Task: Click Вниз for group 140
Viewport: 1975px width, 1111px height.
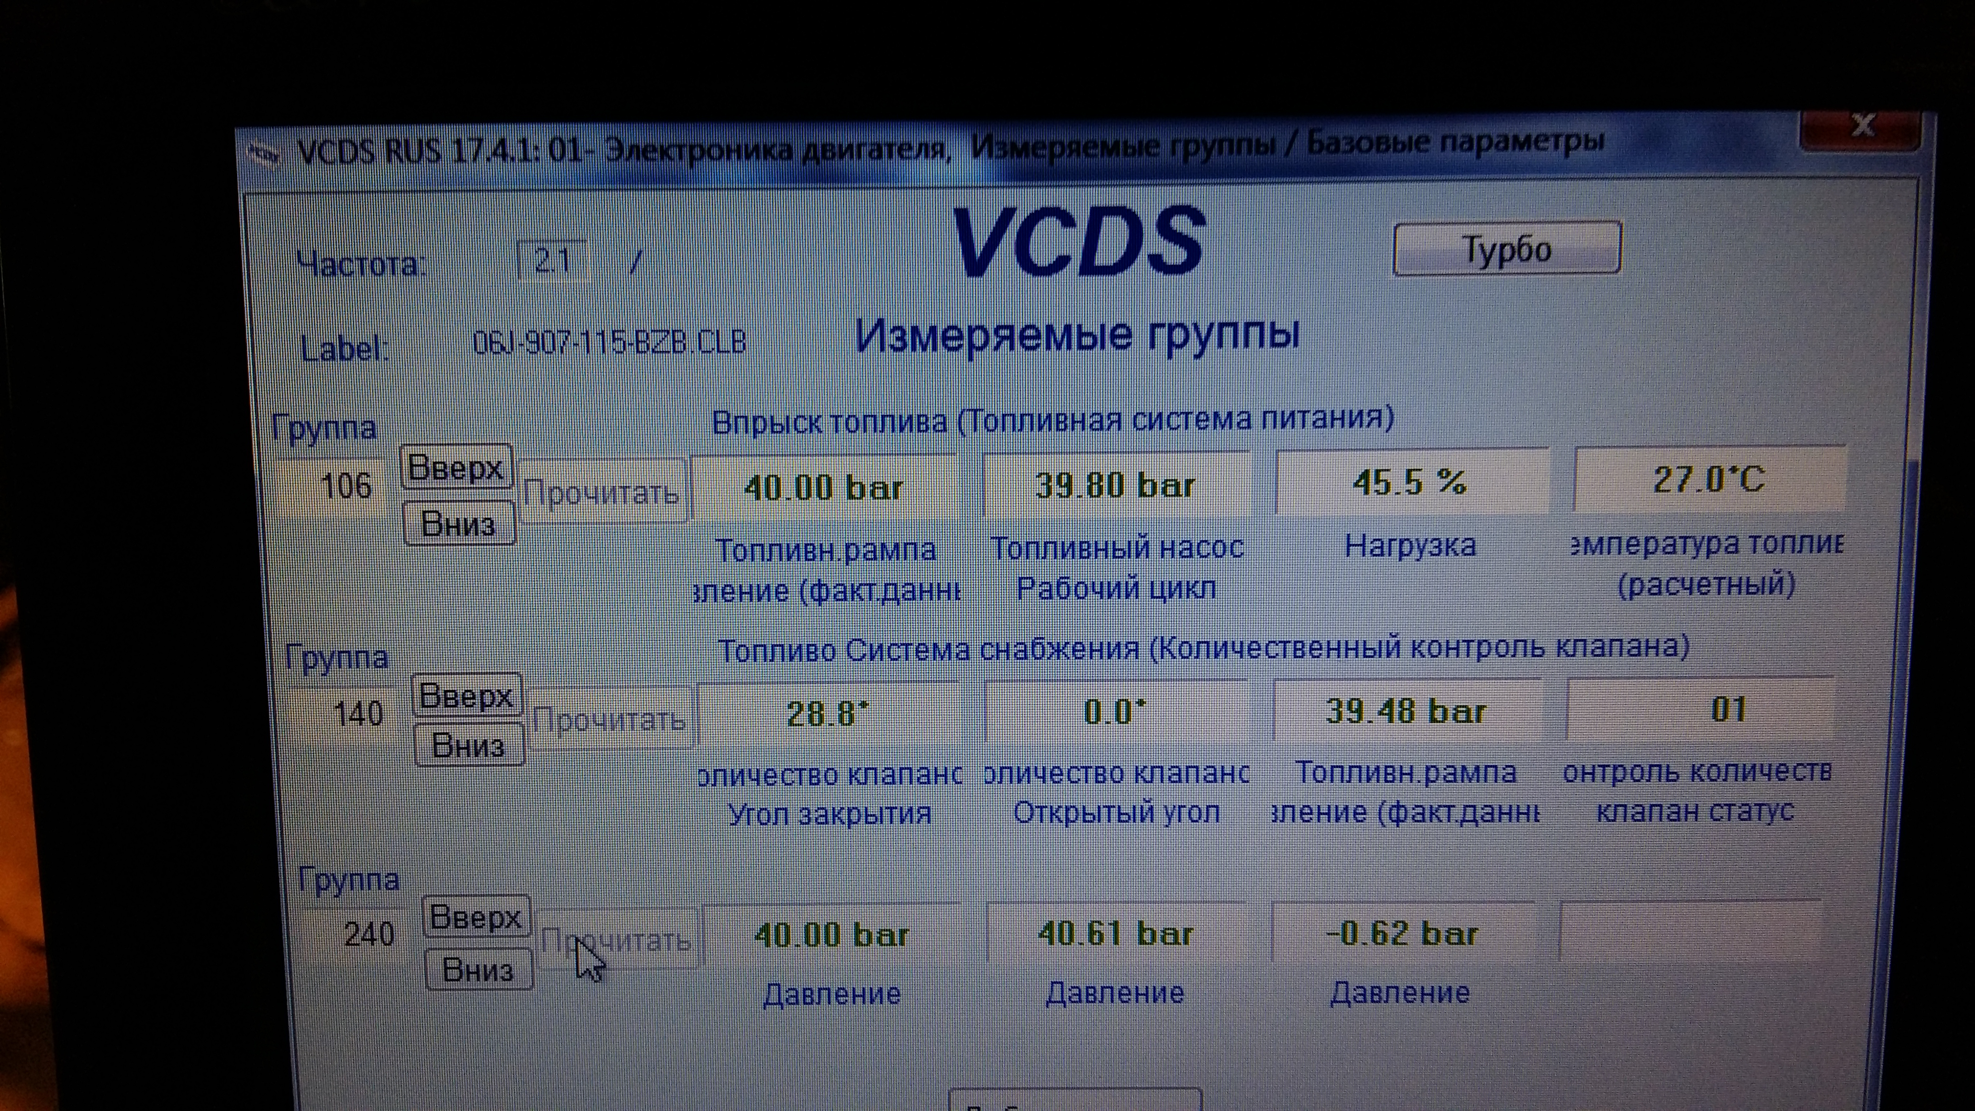Action: click(468, 744)
